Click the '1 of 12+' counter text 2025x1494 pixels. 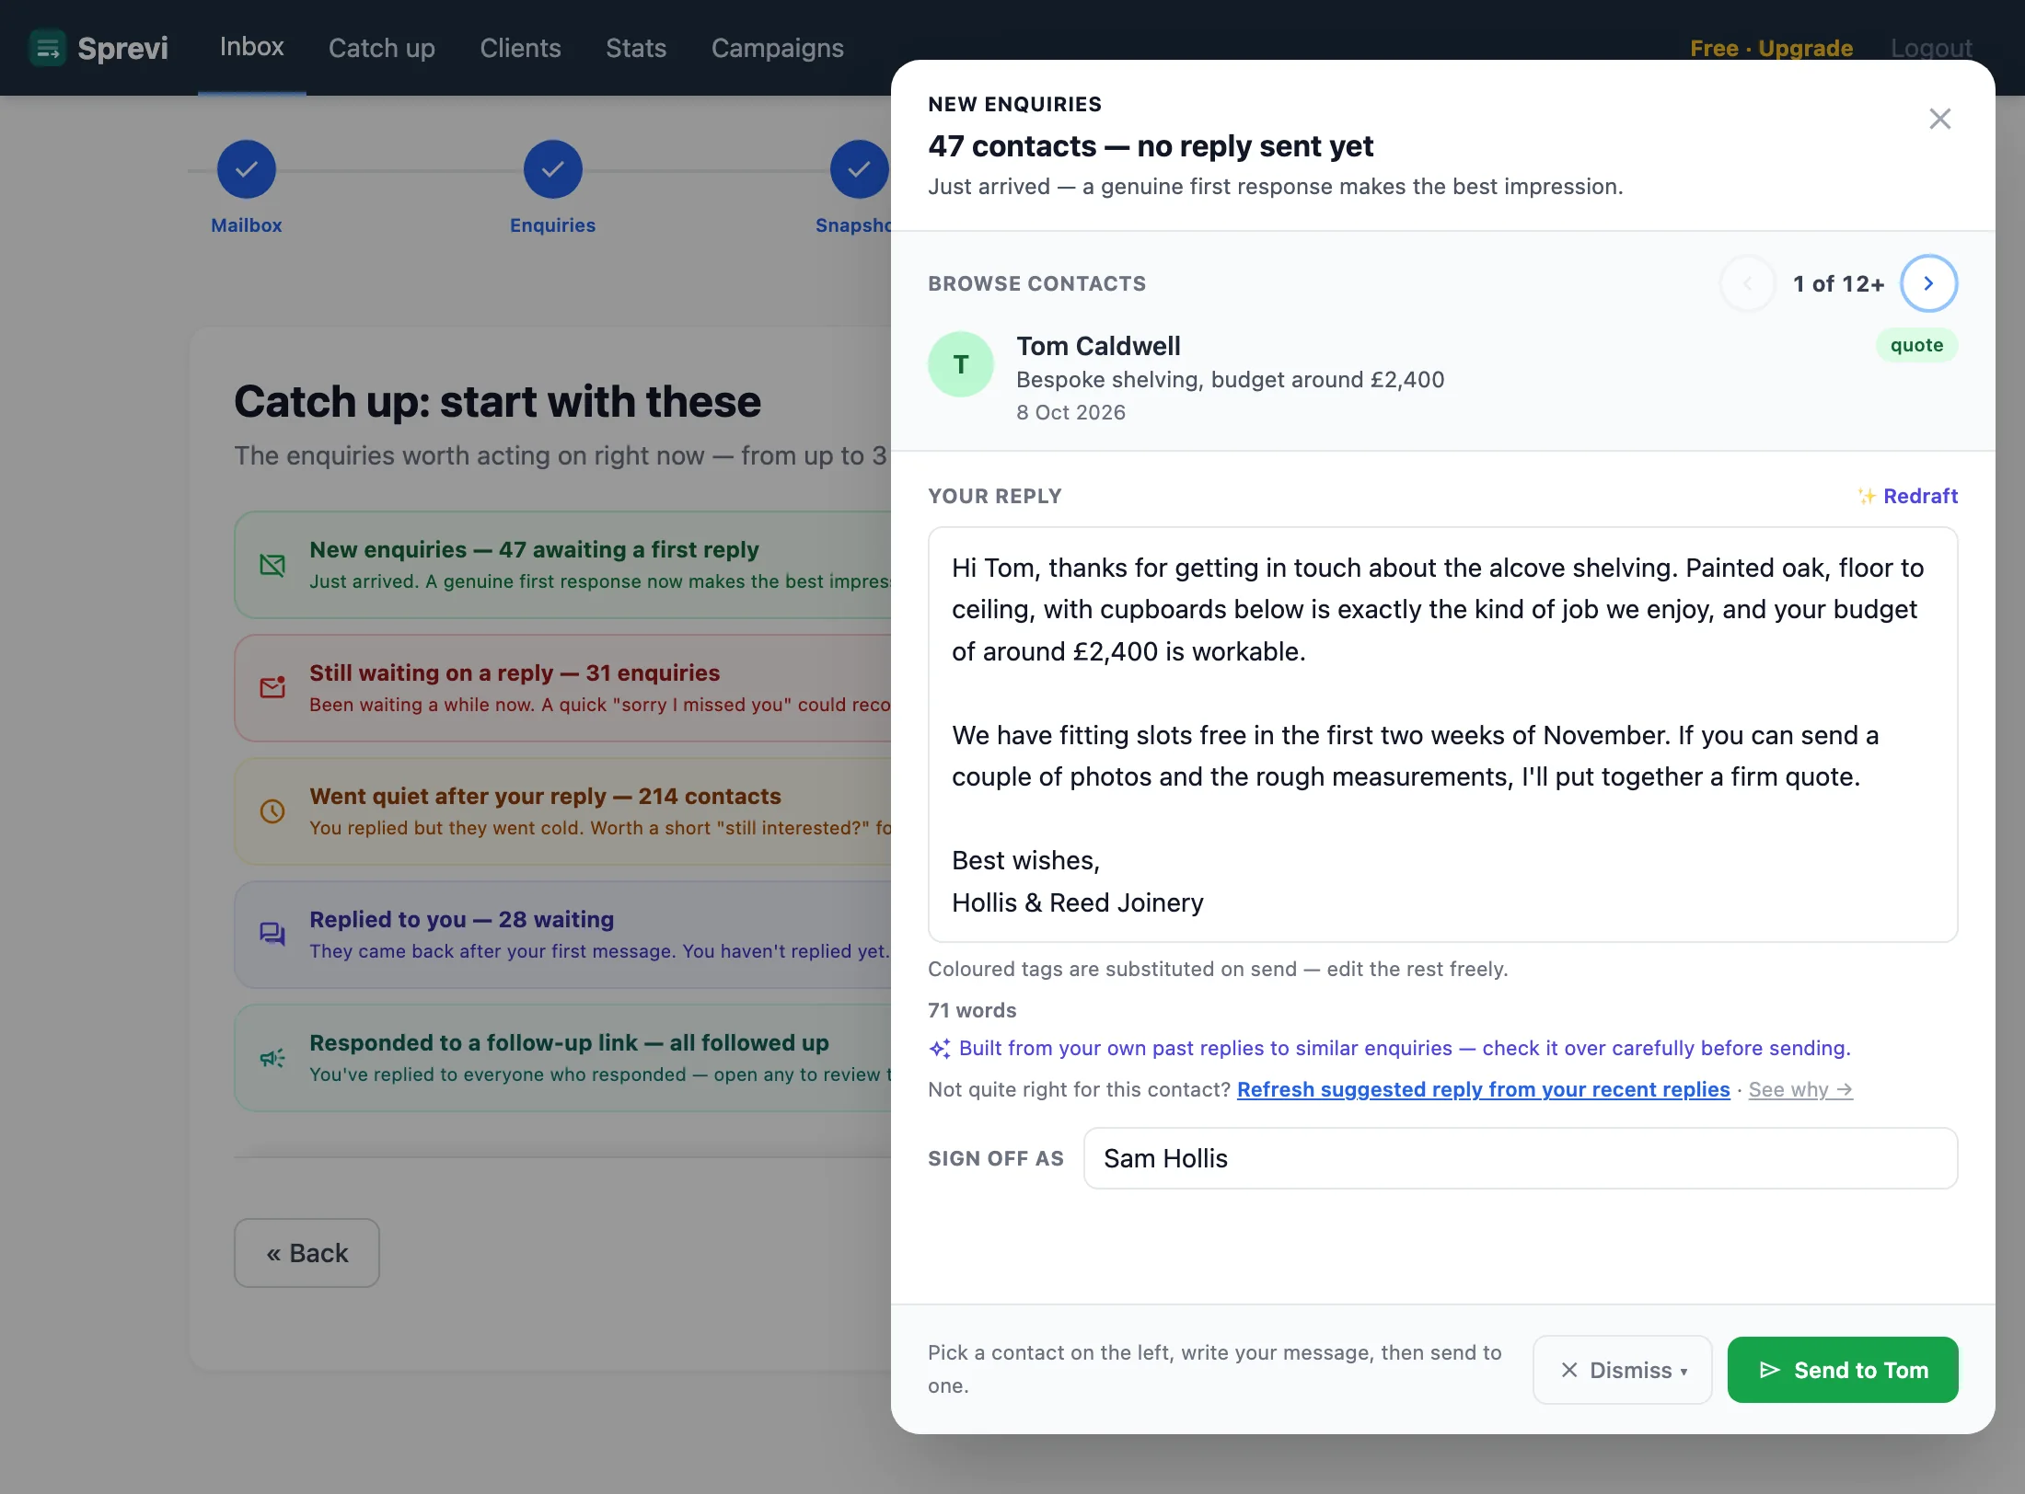point(1838,283)
